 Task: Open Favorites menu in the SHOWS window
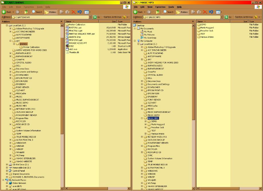[x=29, y=7]
